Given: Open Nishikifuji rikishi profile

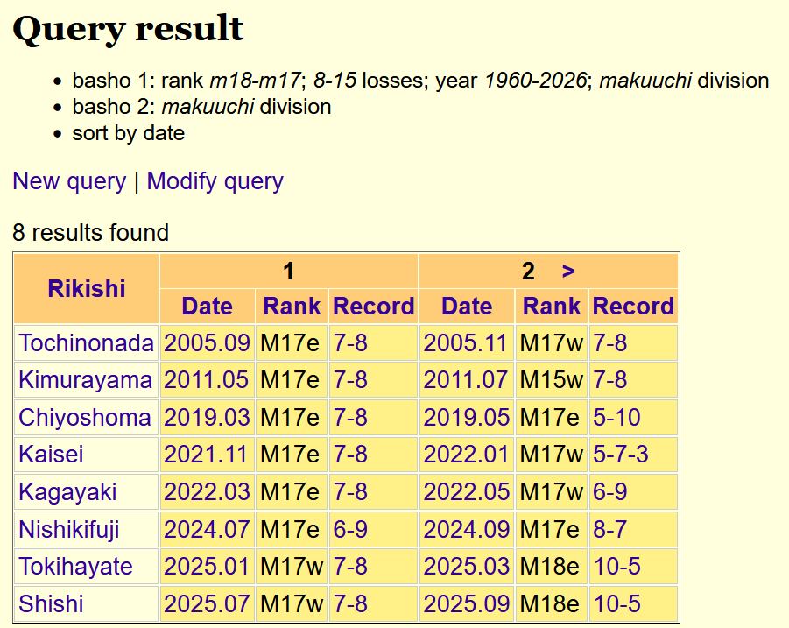Looking at the screenshot, I should pos(69,530).
